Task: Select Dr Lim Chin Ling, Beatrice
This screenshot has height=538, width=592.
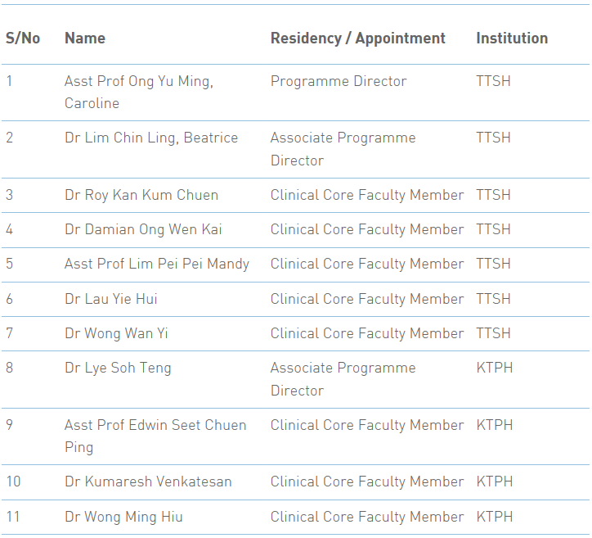Action: point(151,138)
